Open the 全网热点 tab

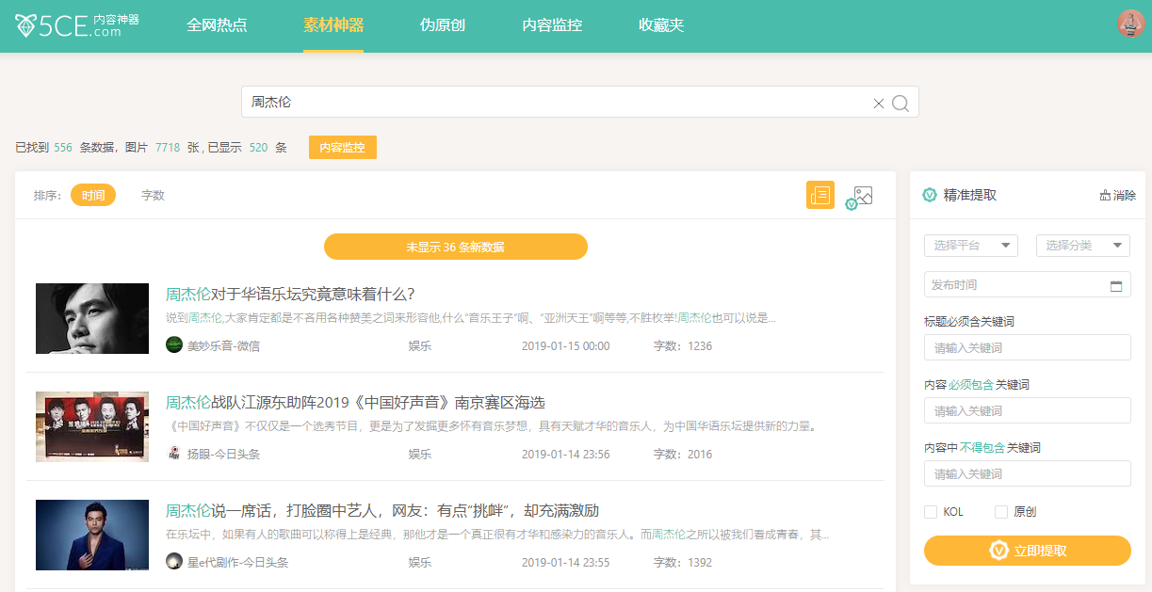tap(217, 25)
